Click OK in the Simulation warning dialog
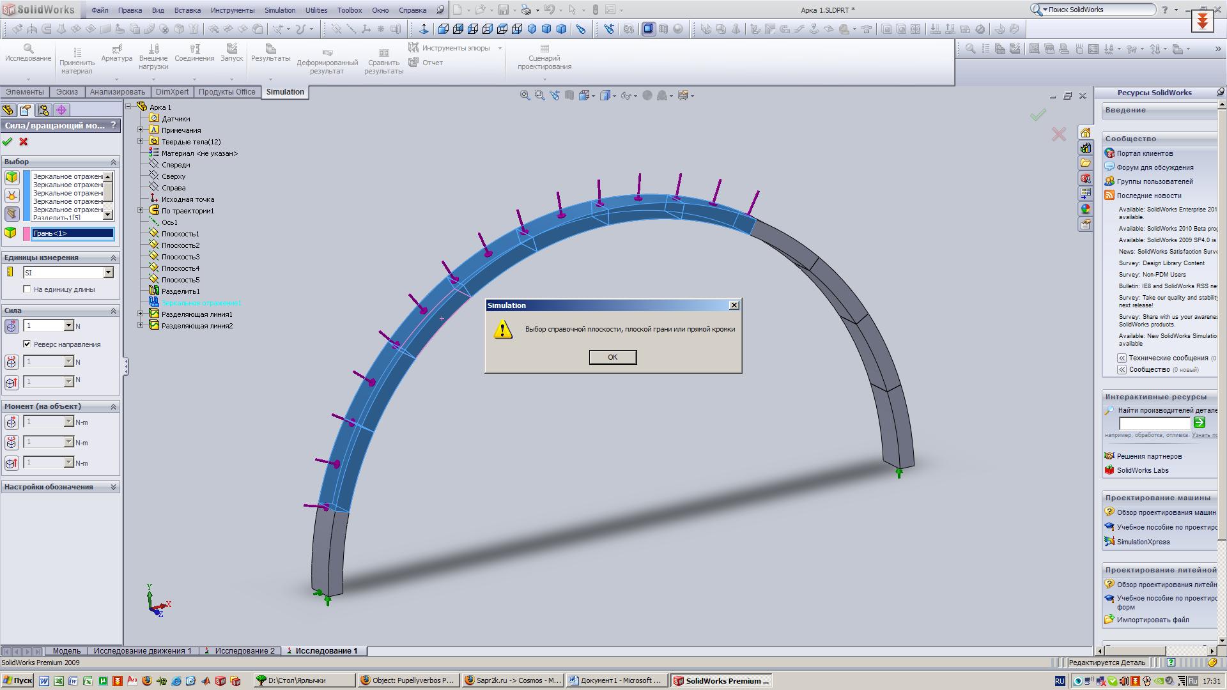Screen dimensions: 1227x690 pos(612,357)
